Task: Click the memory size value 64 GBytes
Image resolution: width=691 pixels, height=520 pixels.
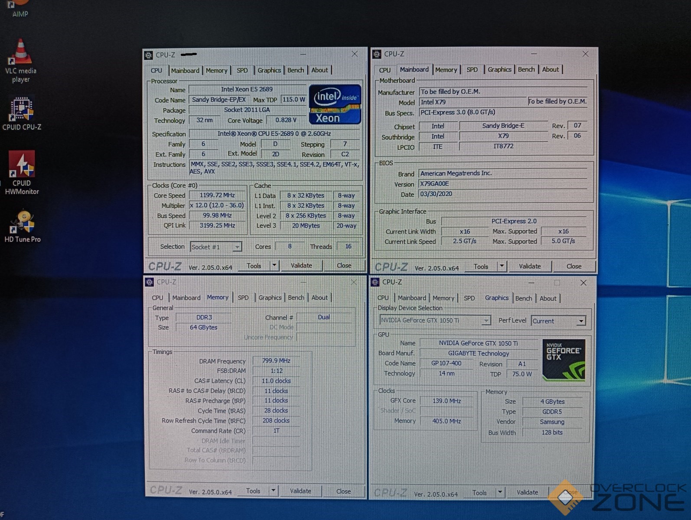Action: point(203,328)
